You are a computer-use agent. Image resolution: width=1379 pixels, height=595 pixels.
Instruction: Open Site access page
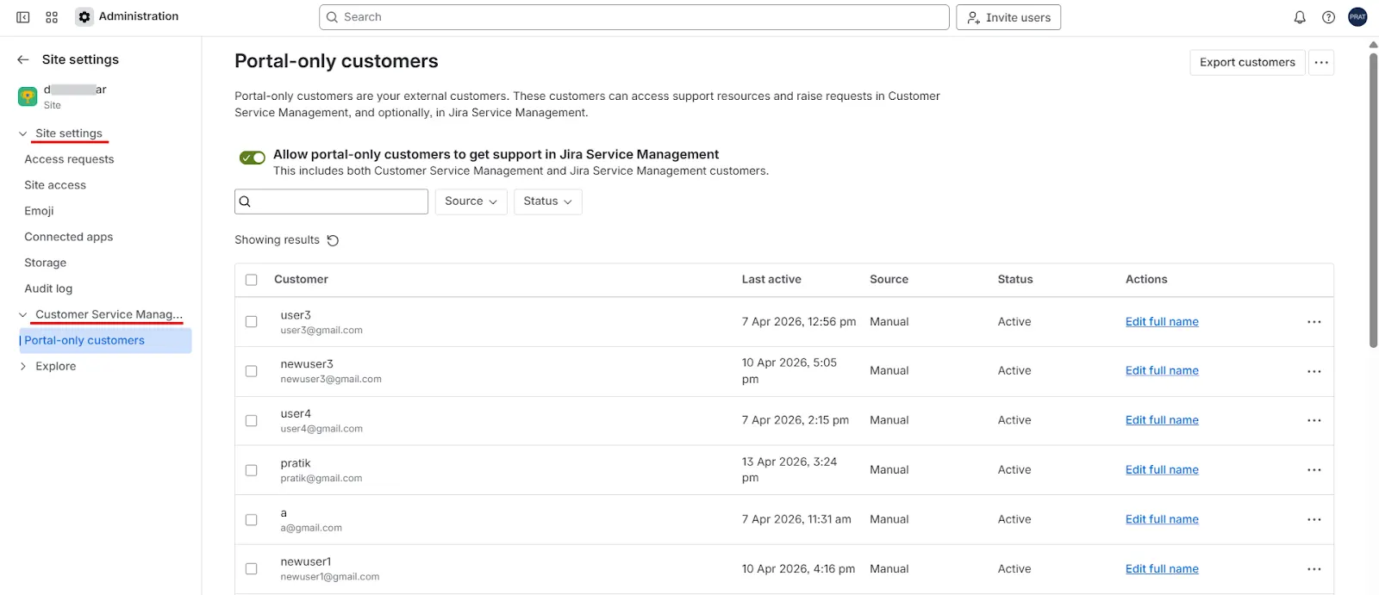coord(55,185)
